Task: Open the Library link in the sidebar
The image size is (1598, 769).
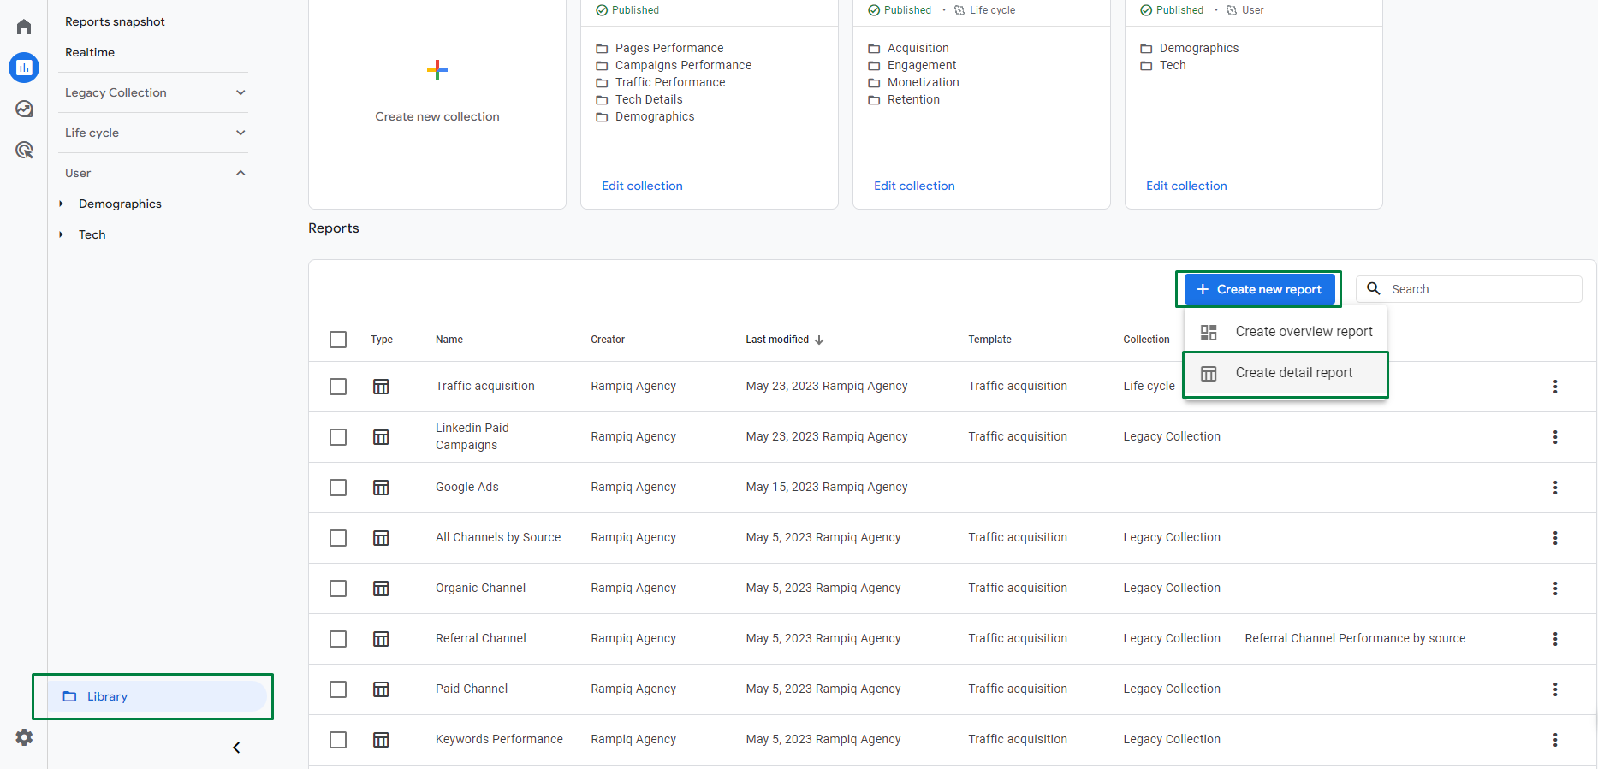Action: 157,696
